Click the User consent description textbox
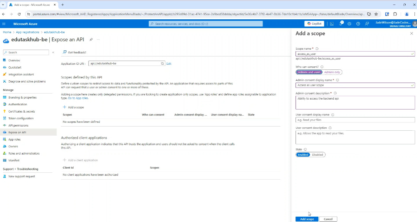The width and height of the screenshot is (417, 222). point(355,137)
